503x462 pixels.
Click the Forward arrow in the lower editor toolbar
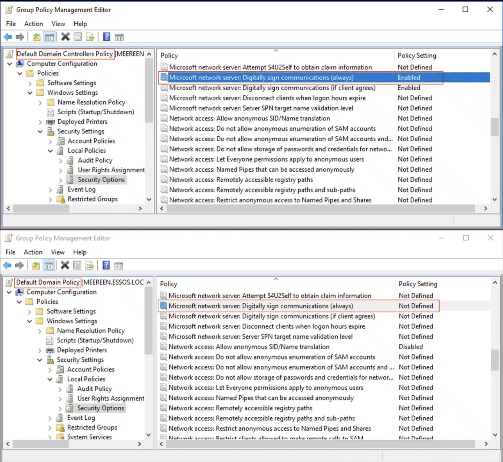[20, 266]
